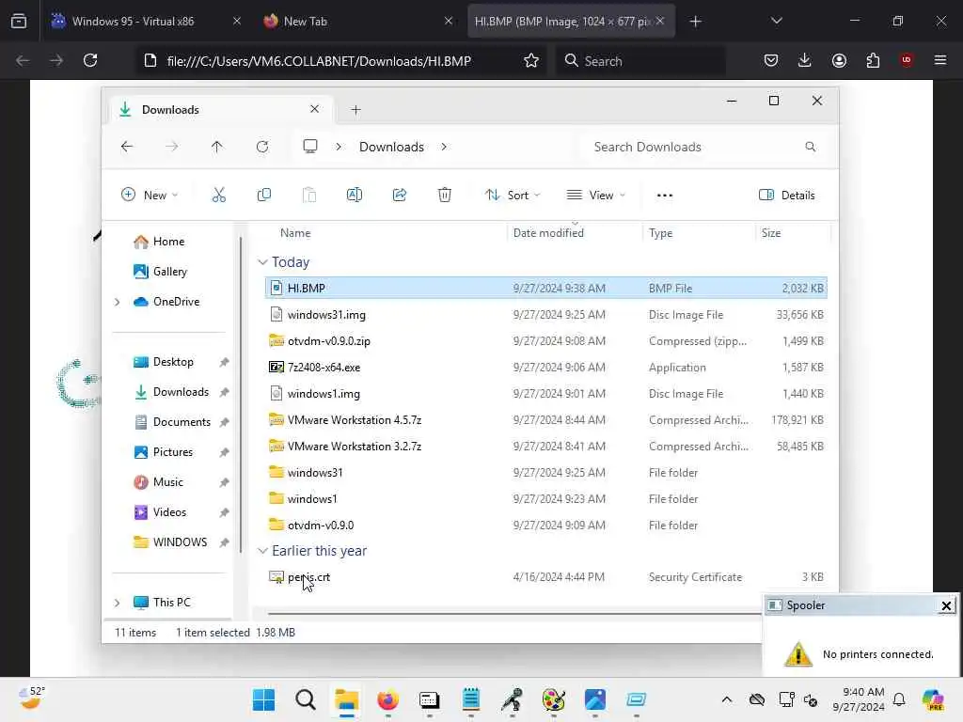
Task: Click the Paste clipboard icon
Action: [308, 196]
